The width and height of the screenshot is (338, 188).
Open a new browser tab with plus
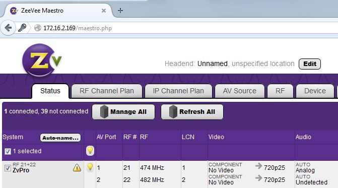120,11
